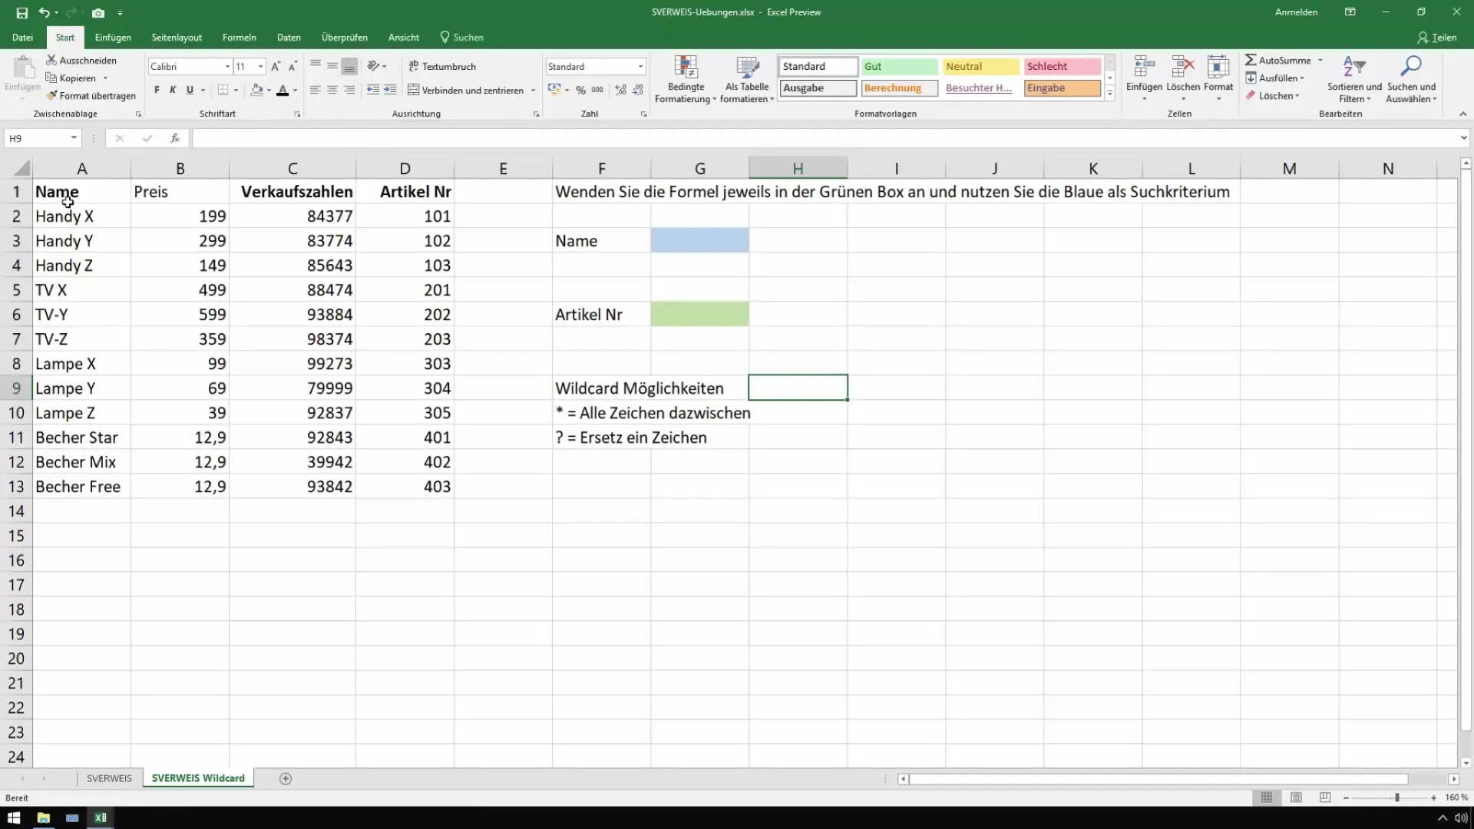The image size is (1474, 829).
Task: Click Anmelden to sign in
Action: pyautogui.click(x=1296, y=12)
